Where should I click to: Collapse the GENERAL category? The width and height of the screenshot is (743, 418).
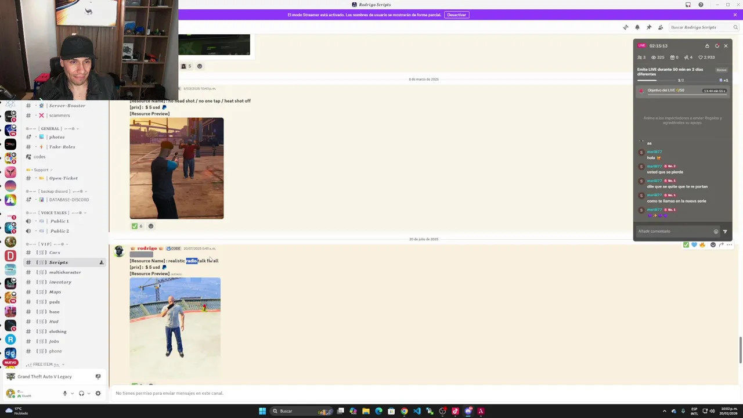[53, 128]
